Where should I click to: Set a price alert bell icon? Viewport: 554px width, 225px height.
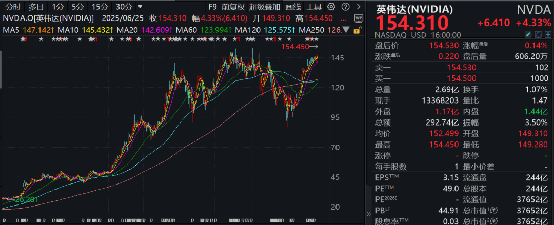pyautogui.click(x=538, y=35)
